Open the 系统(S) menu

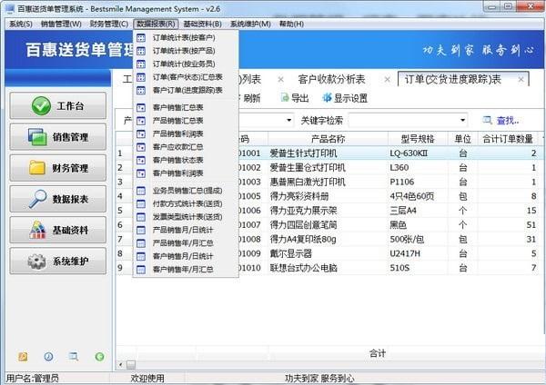[21, 24]
